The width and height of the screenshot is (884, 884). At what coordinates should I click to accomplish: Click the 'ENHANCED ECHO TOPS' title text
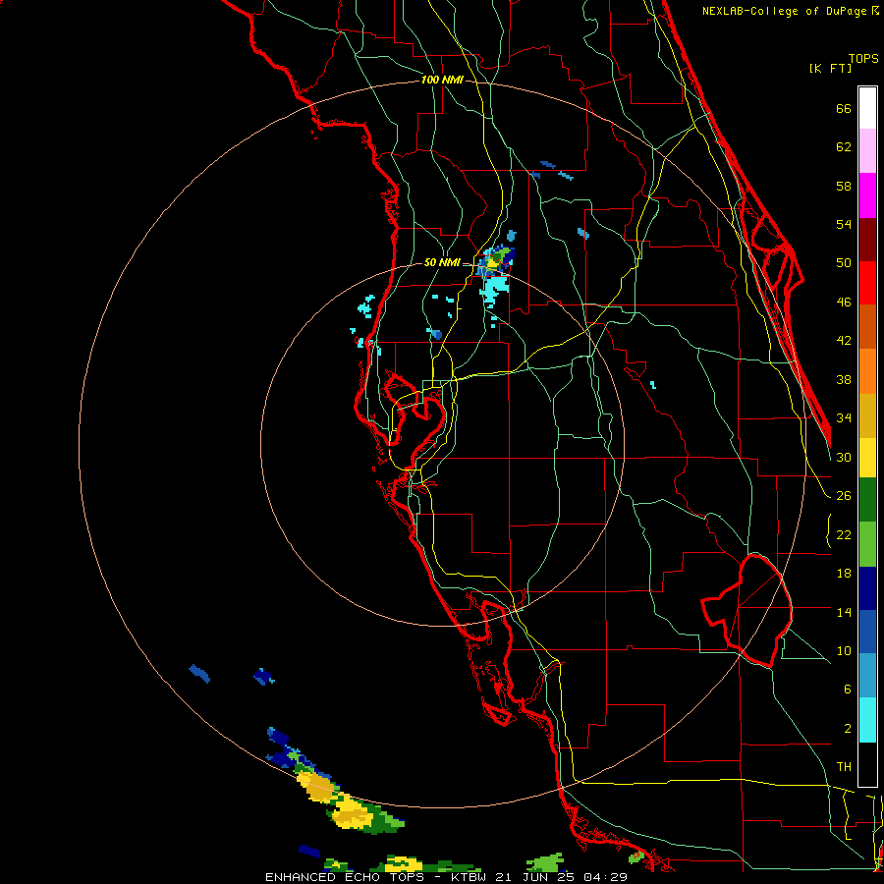coord(345,877)
